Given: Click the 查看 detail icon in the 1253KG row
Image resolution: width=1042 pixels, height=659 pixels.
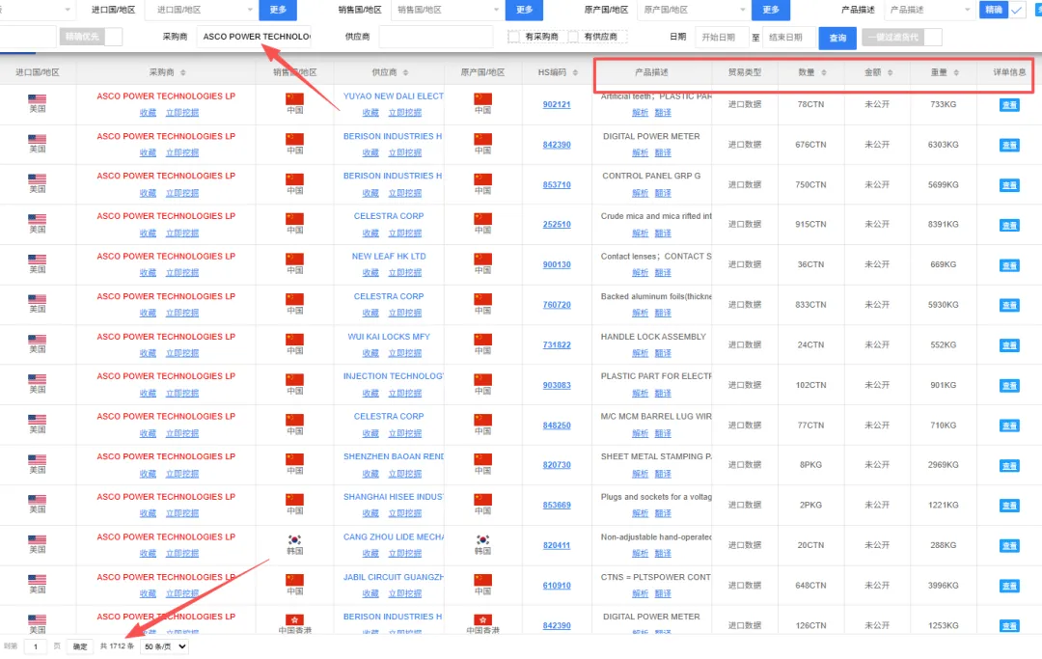Looking at the screenshot, I should pos(1009,626).
